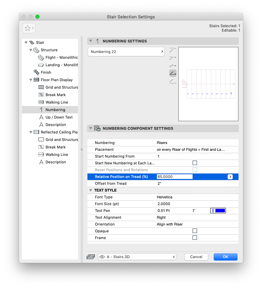
Task: Click the layer icon beside layer selector
Action: coord(91,257)
